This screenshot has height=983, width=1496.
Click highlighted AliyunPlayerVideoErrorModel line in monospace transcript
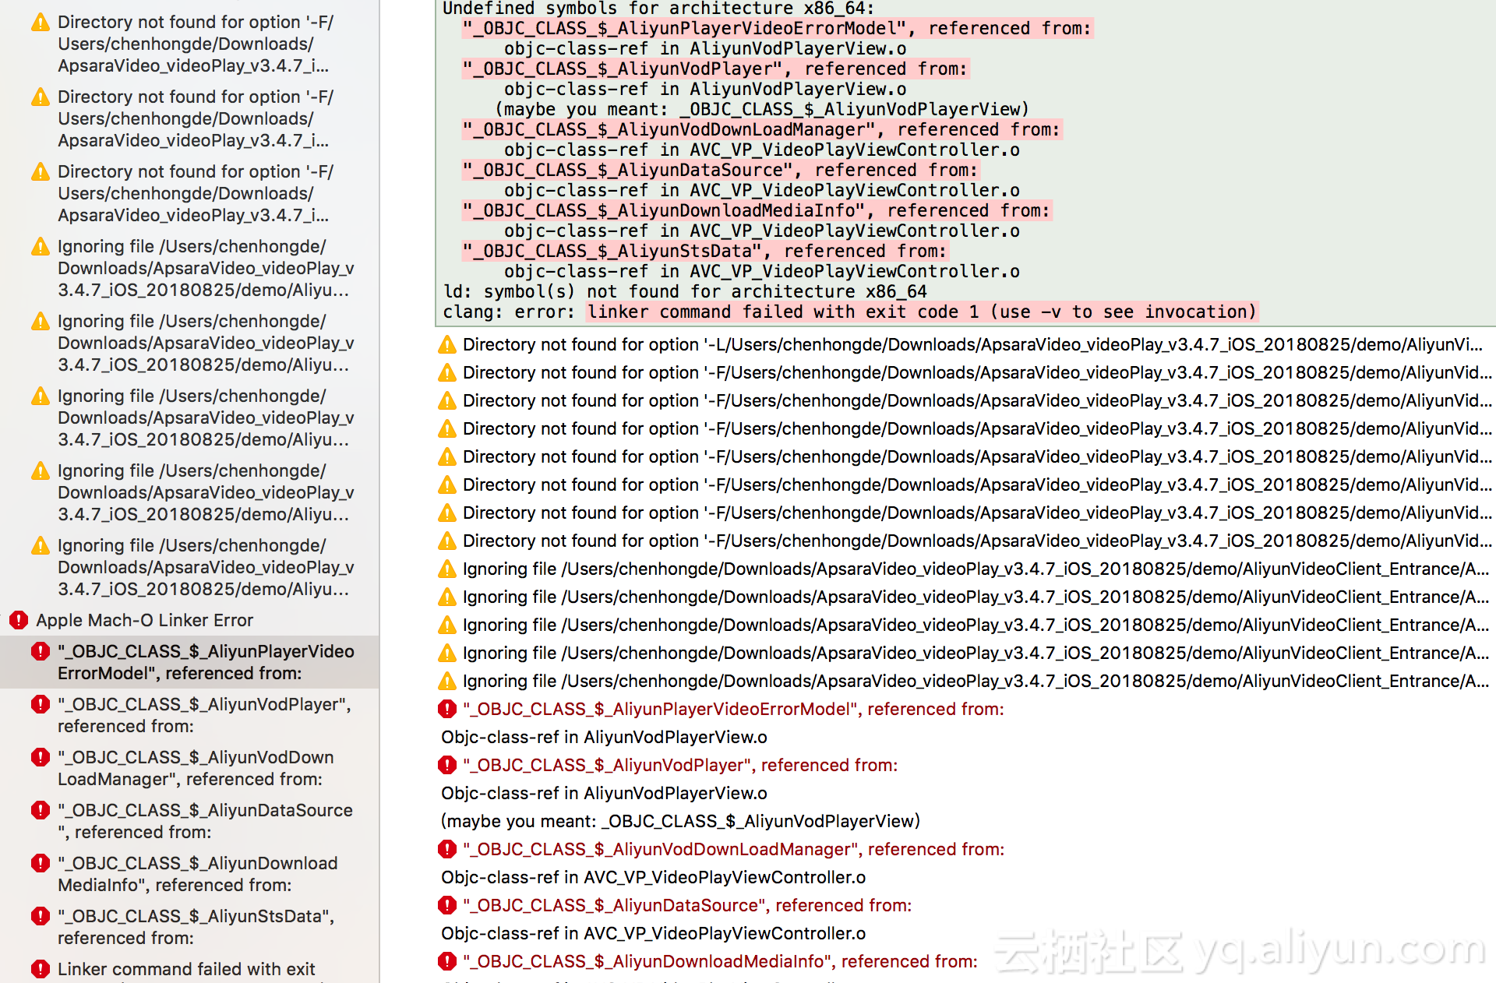pos(777,29)
